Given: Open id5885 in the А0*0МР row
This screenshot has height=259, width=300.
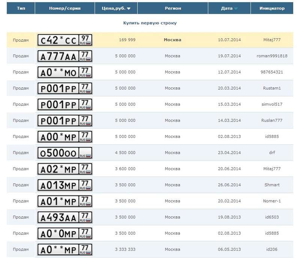Looking at the screenshot, I should coord(272,233).
